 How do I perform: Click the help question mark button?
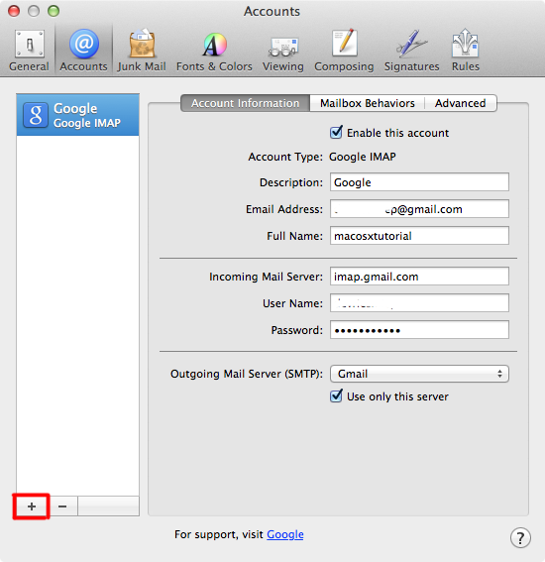pos(520,537)
